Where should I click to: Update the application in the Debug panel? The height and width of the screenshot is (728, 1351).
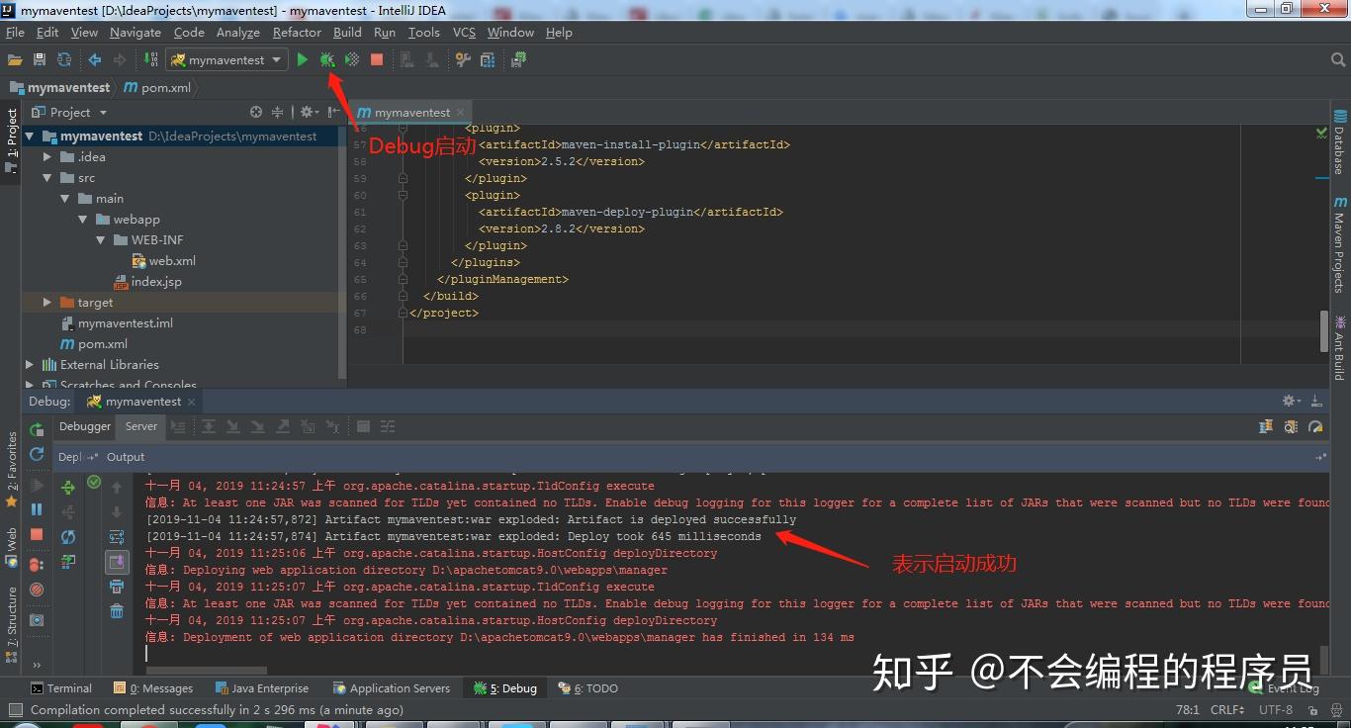tap(37, 454)
